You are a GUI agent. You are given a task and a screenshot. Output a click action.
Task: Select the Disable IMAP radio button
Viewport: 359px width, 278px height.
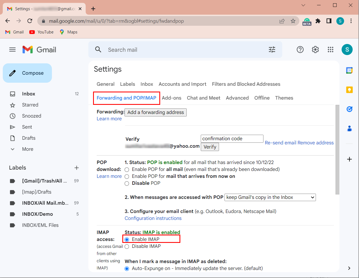(127, 246)
